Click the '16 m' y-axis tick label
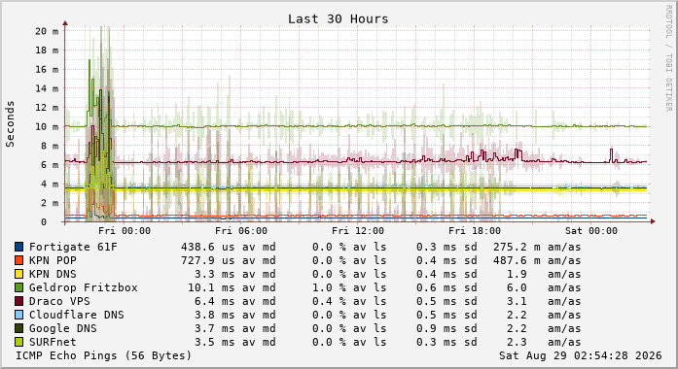The image size is (678, 369). (47, 69)
